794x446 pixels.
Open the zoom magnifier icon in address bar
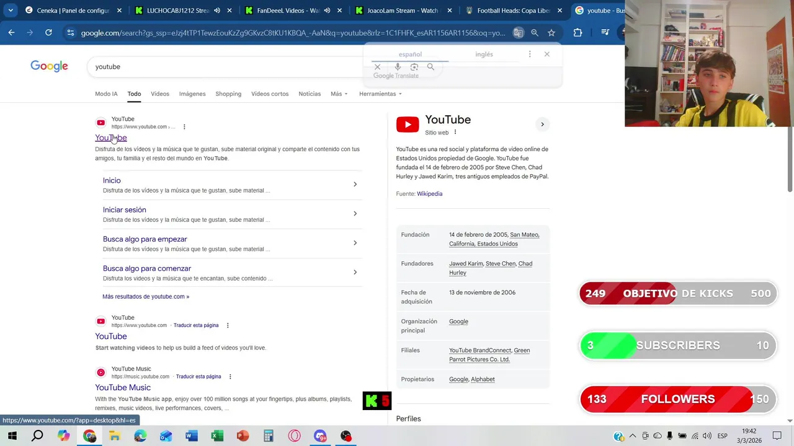click(535, 32)
